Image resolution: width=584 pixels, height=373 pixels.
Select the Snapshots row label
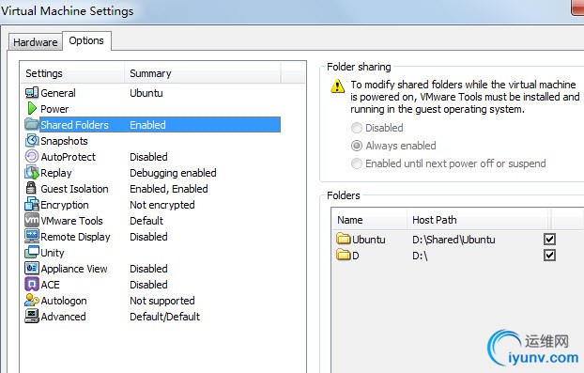(x=64, y=141)
